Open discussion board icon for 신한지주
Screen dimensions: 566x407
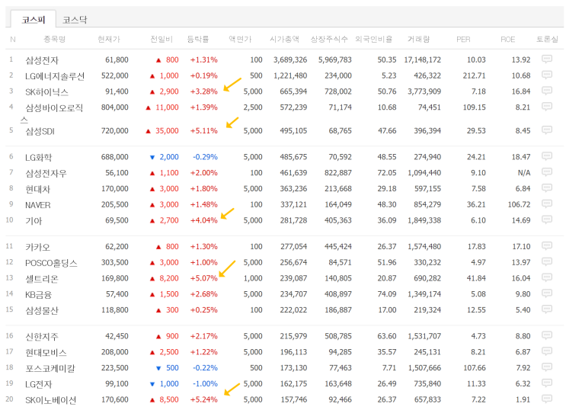coord(547,335)
